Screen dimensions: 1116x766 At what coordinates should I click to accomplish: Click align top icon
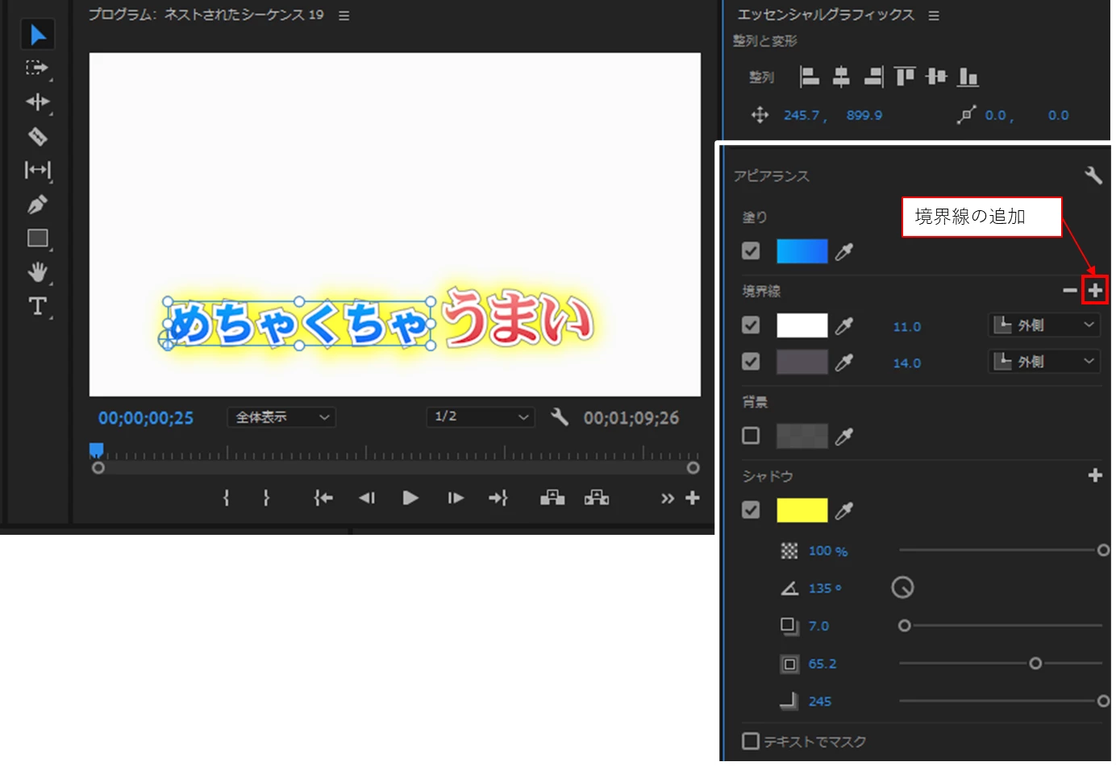point(905,77)
